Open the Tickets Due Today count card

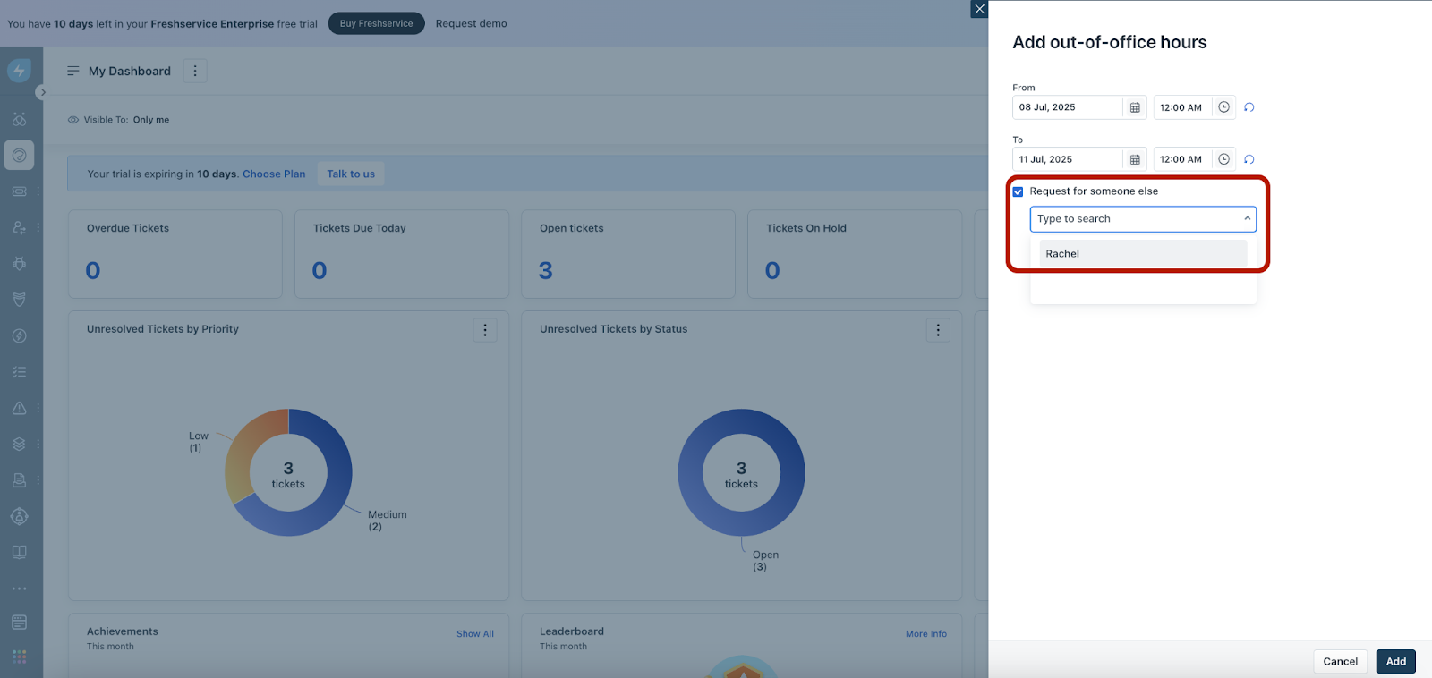click(402, 254)
